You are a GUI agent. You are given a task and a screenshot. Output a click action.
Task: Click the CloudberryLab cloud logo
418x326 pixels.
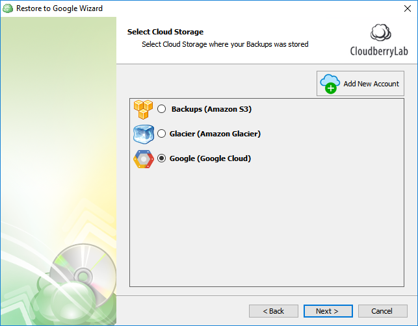(381, 32)
